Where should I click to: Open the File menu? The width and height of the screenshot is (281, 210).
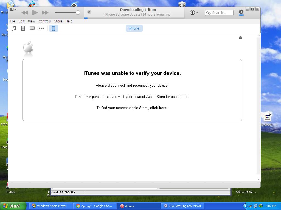[x=12, y=21]
